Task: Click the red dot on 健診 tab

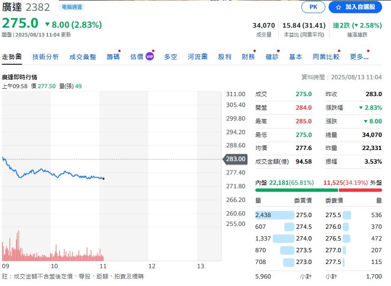Action: [x=278, y=51]
